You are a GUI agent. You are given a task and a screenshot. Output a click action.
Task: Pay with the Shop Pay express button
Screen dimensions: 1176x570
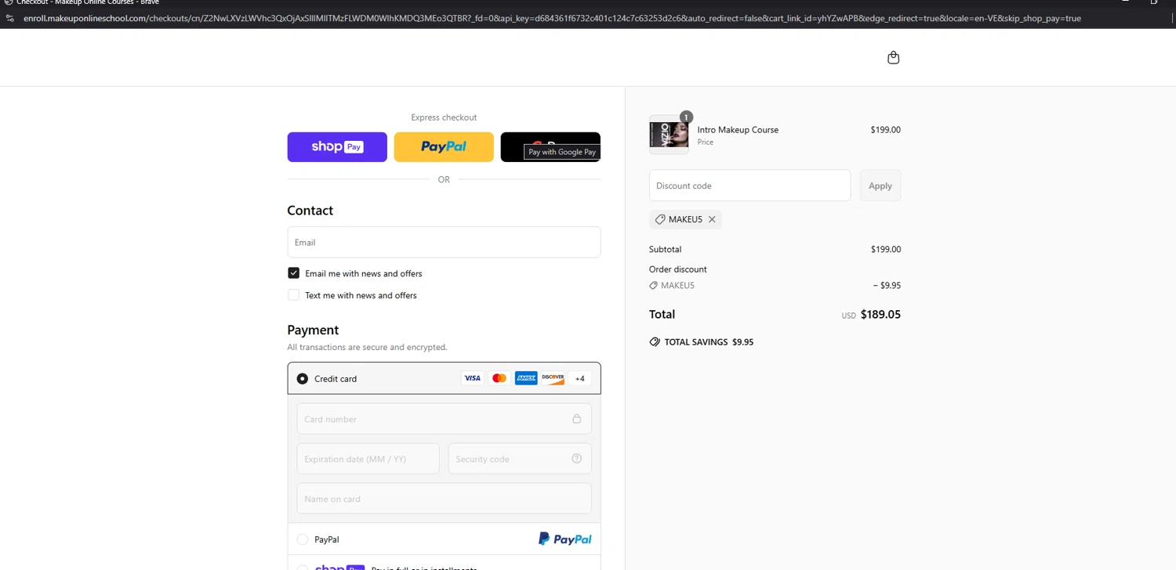337,147
